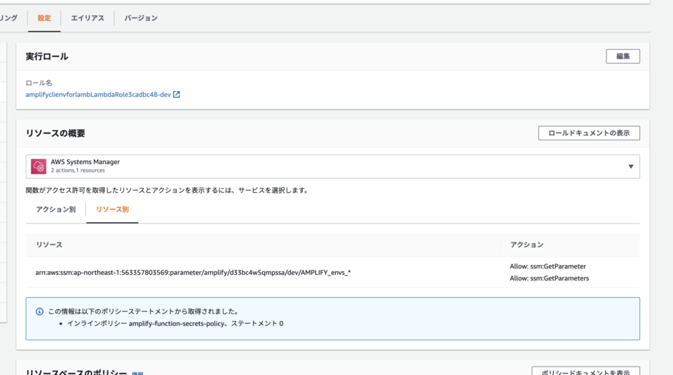Click the 編集 button for 実行ロール
The width and height of the screenshot is (673, 375).
pyautogui.click(x=623, y=56)
